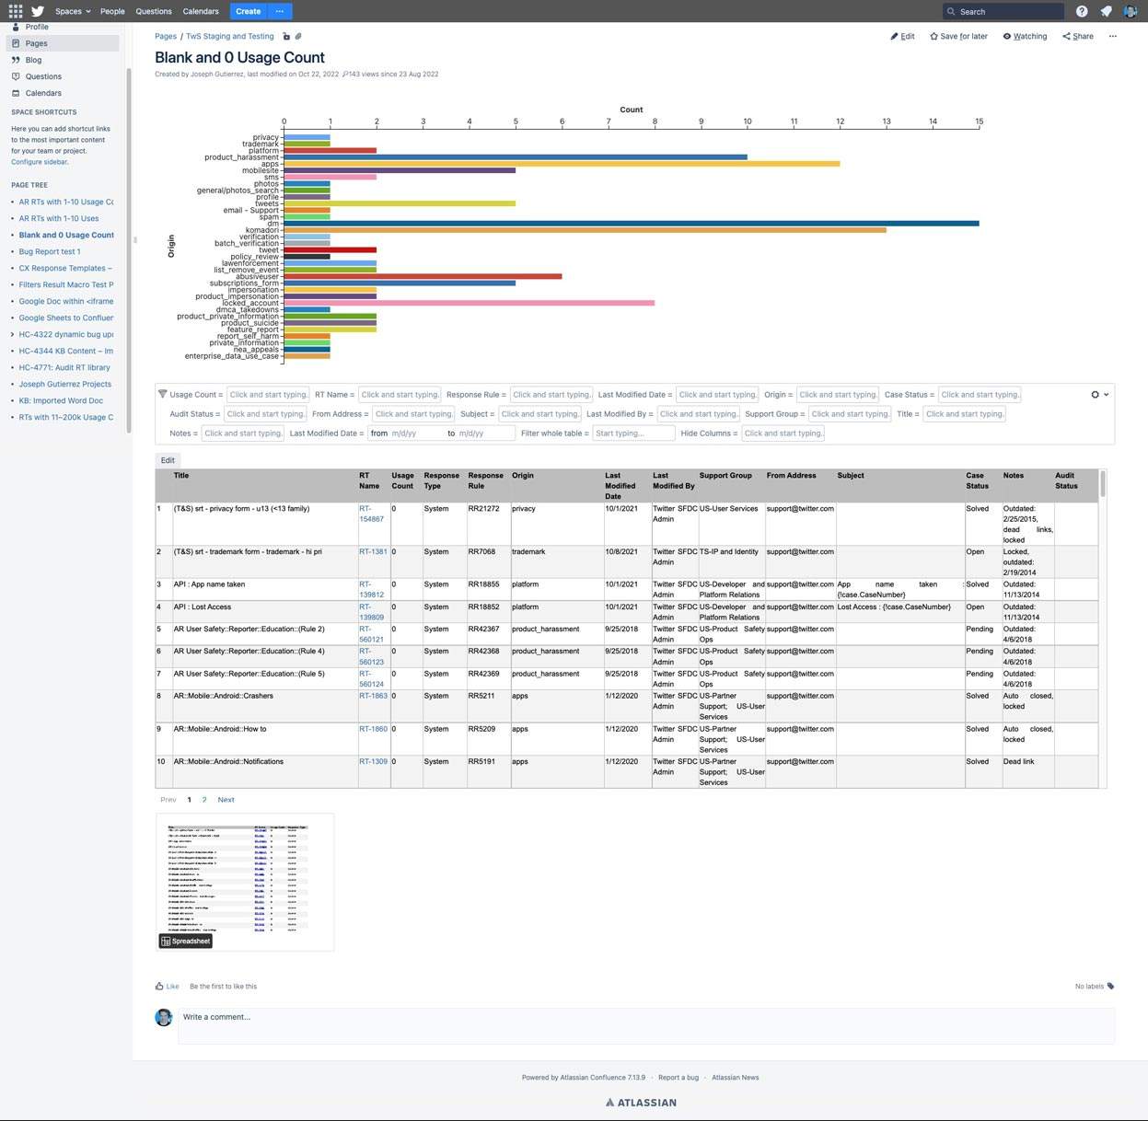The height and width of the screenshot is (1121, 1148).
Task: Click the Edit table button
Action: tap(168, 460)
